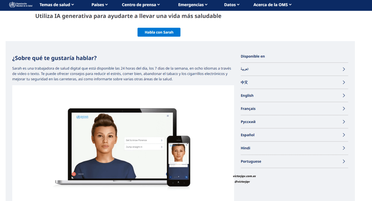Click the Habla con Sarah button
Image resolution: width=372 pixels, height=201 pixels.
(x=159, y=32)
